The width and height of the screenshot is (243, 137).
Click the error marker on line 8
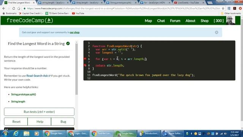85,65
